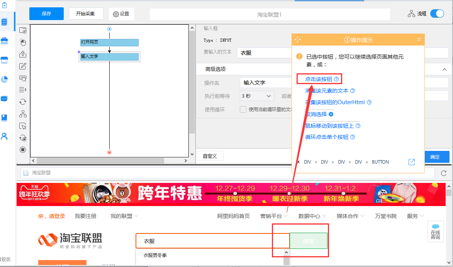Click the 淘宝联盟1 task name field
The image size is (453, 267).
270,14
